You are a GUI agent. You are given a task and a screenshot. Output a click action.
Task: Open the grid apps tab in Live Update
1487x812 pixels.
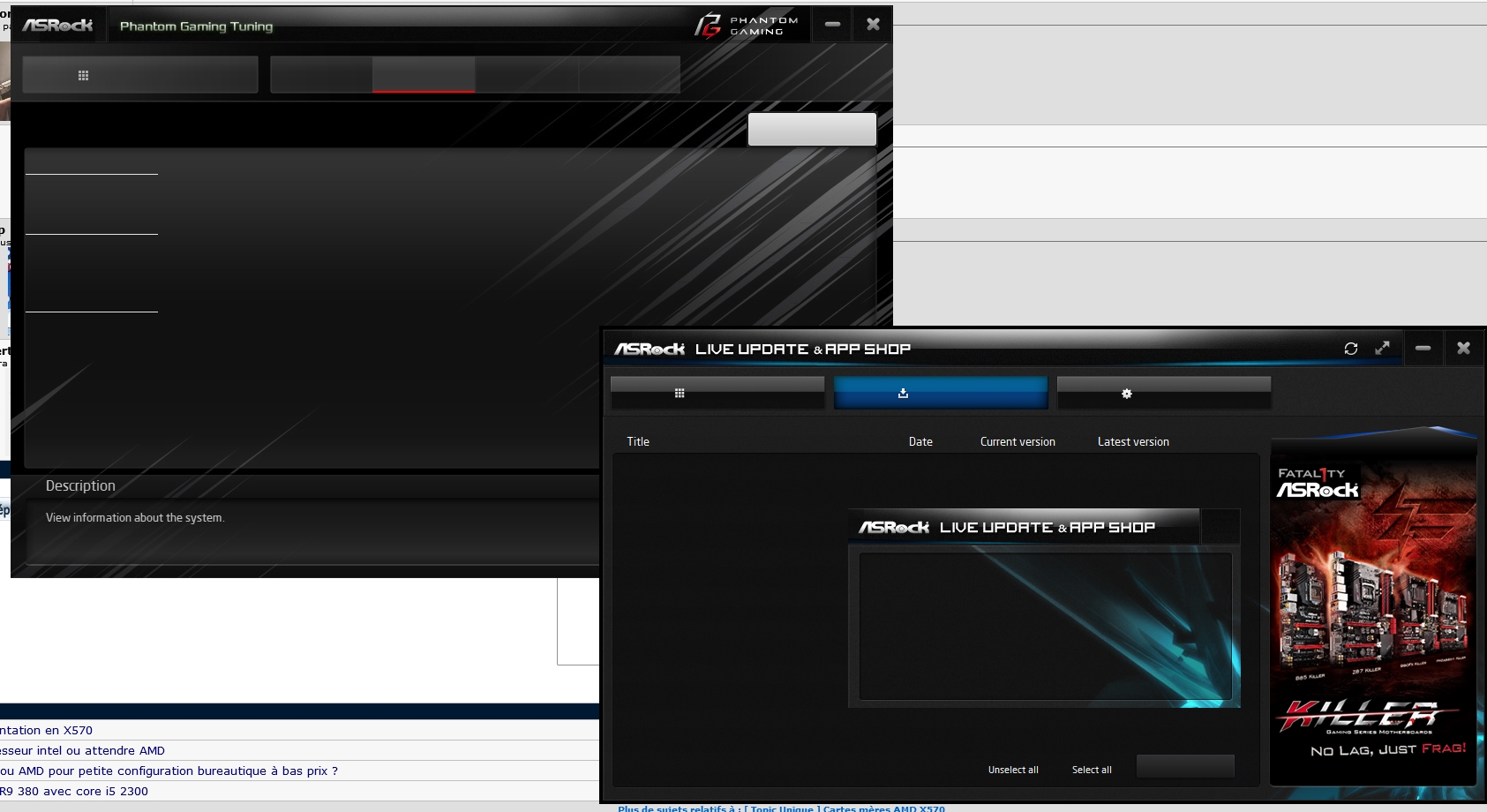(x=717, y=394)
